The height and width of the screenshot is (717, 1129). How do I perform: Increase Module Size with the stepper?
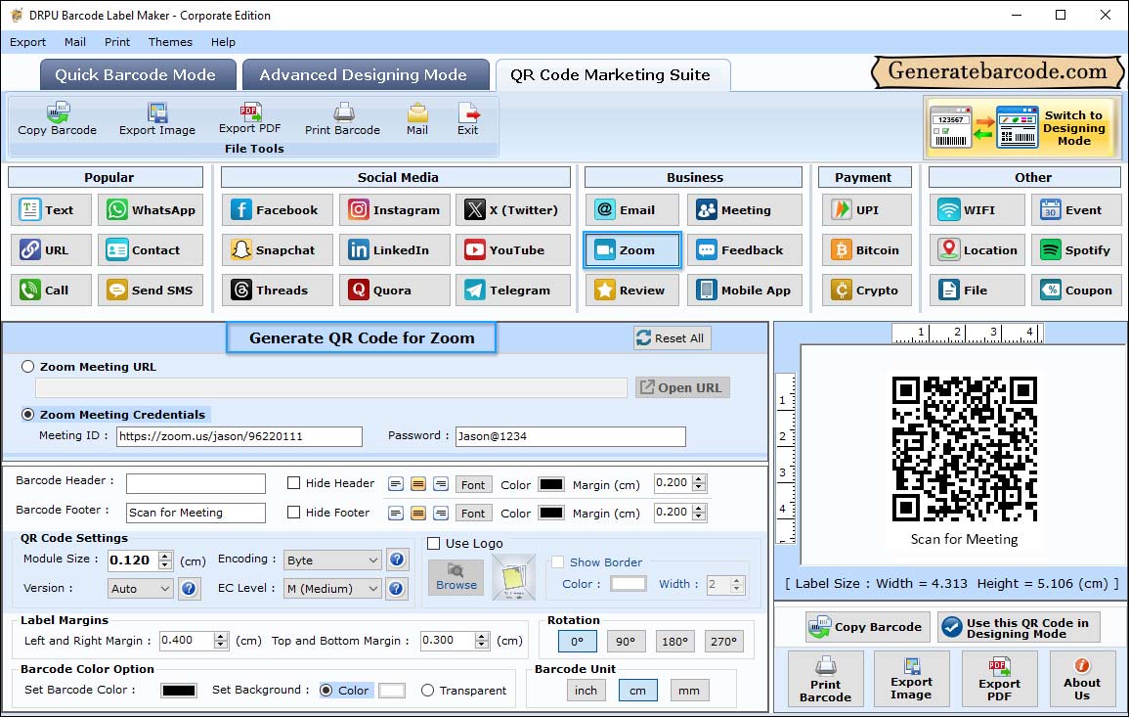[x=165, y=556]
